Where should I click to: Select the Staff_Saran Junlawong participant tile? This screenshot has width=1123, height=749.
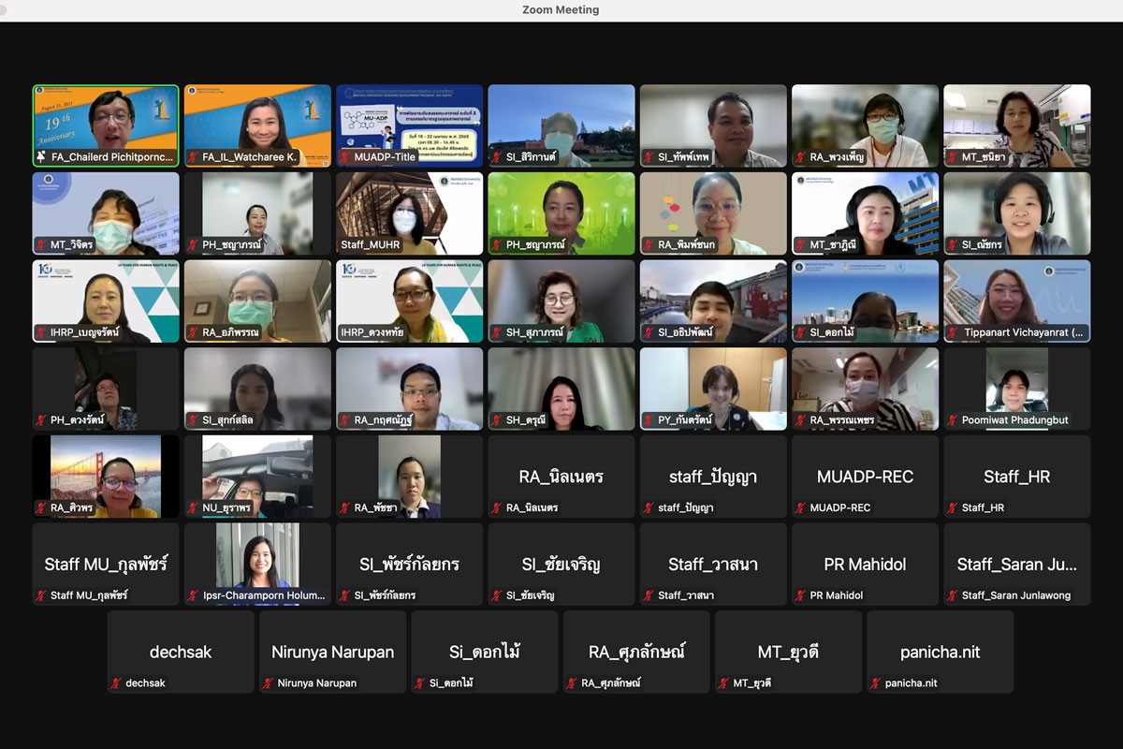[1016, 564]
